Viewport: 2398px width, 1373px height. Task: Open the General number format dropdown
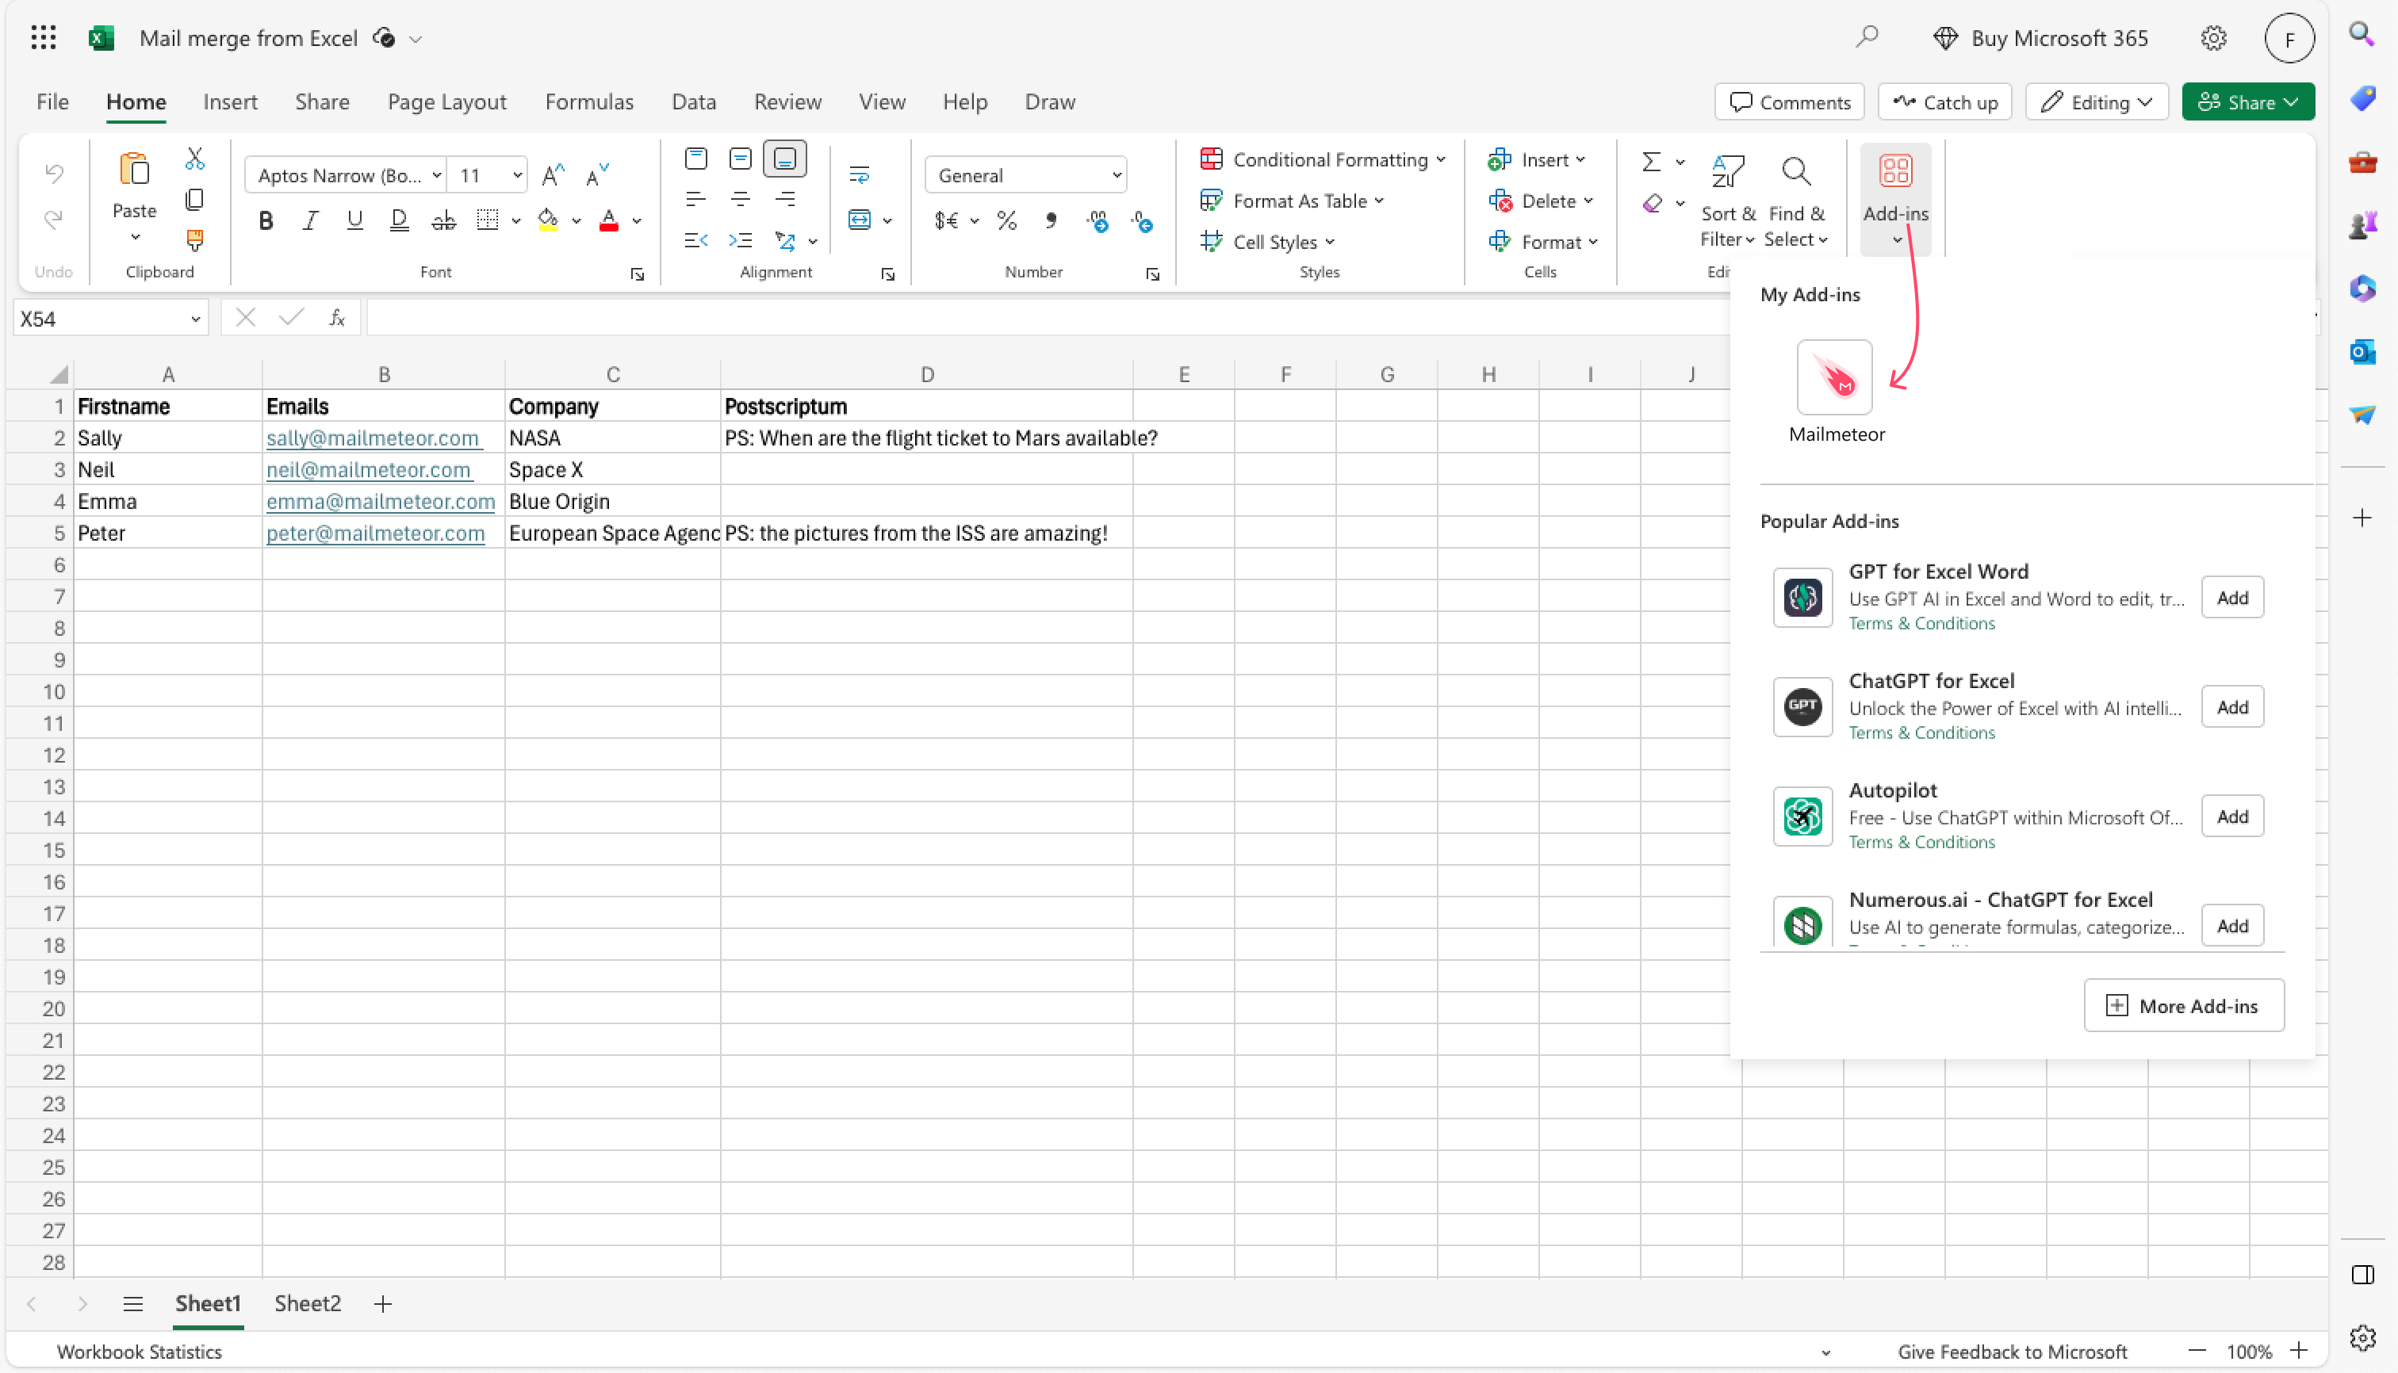(x=1117, y=175)
